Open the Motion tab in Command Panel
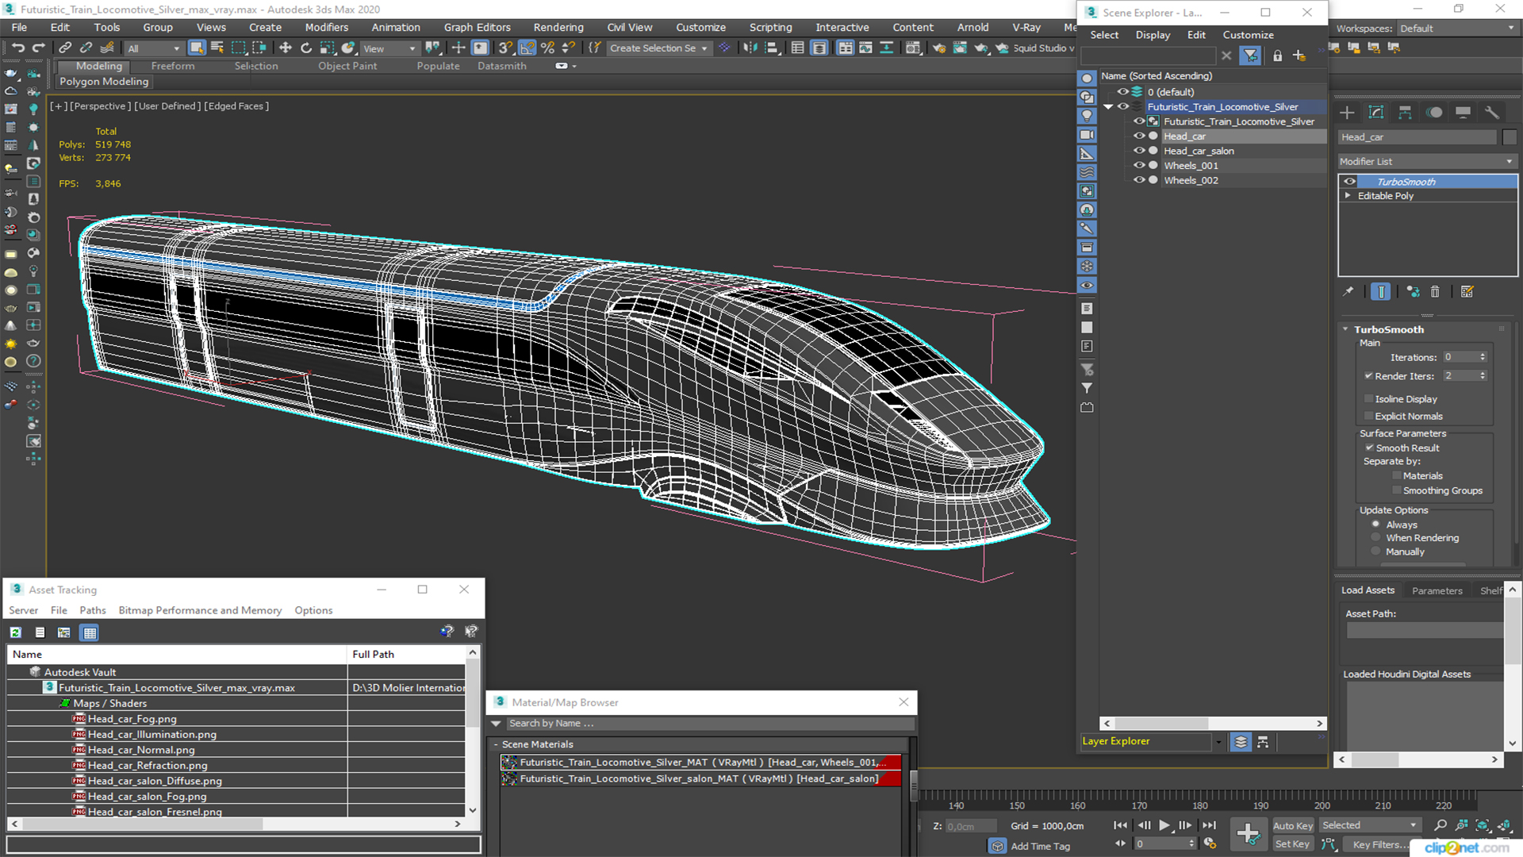1523x857 pixels. [x=1434, y=113]
